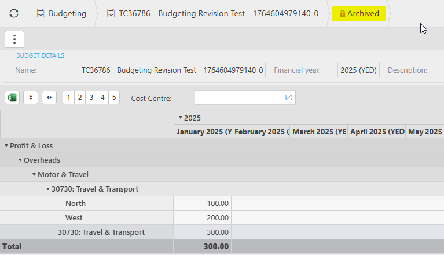Collapse the Overheads row
444x255 pixels.
coord(20,160)
